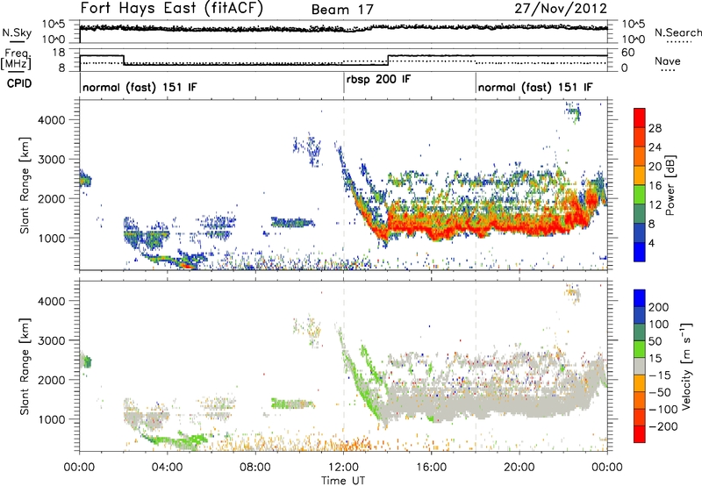This screenshot has width=702, height=486.
Task: Click the '18' tick on the frequency axis
Action: 59,53
